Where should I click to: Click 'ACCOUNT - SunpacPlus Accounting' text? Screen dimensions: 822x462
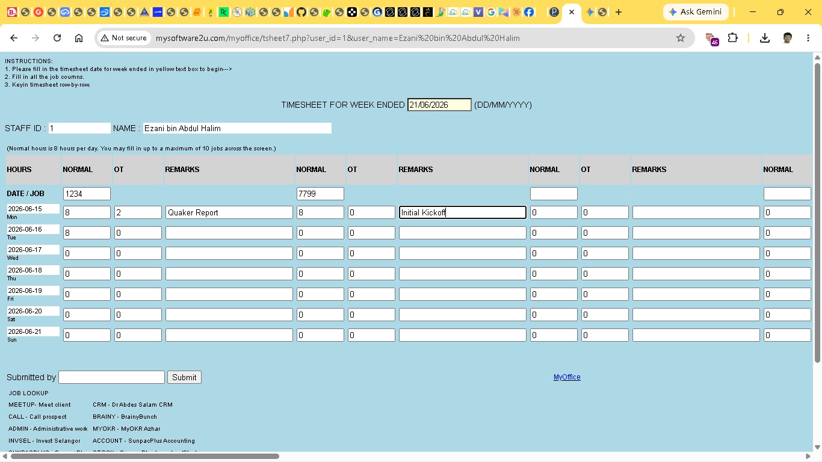144,441
